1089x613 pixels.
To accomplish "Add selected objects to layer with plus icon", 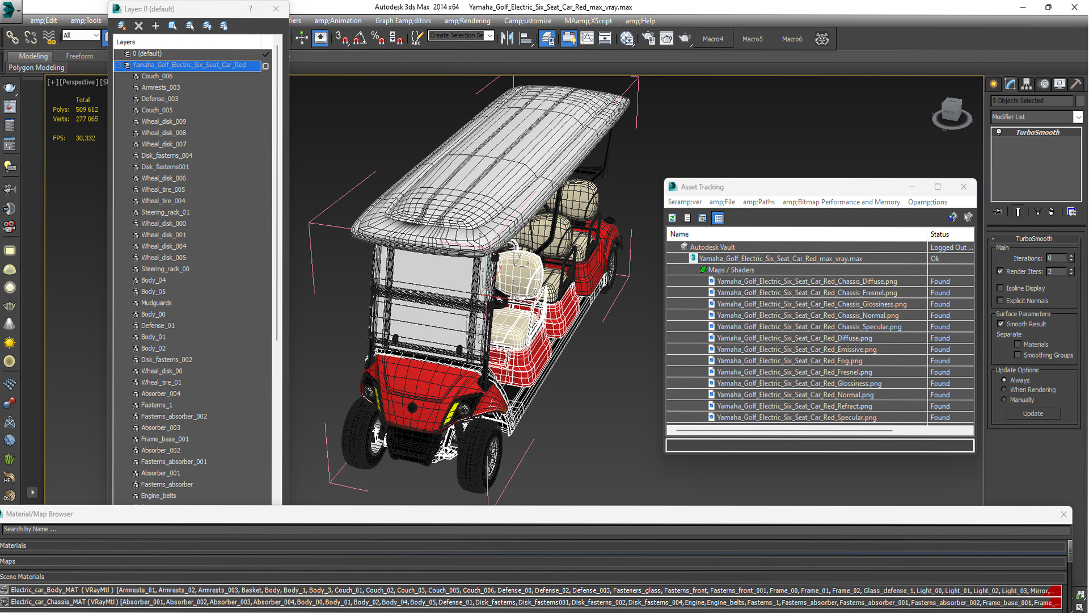I will click(155, 26).
